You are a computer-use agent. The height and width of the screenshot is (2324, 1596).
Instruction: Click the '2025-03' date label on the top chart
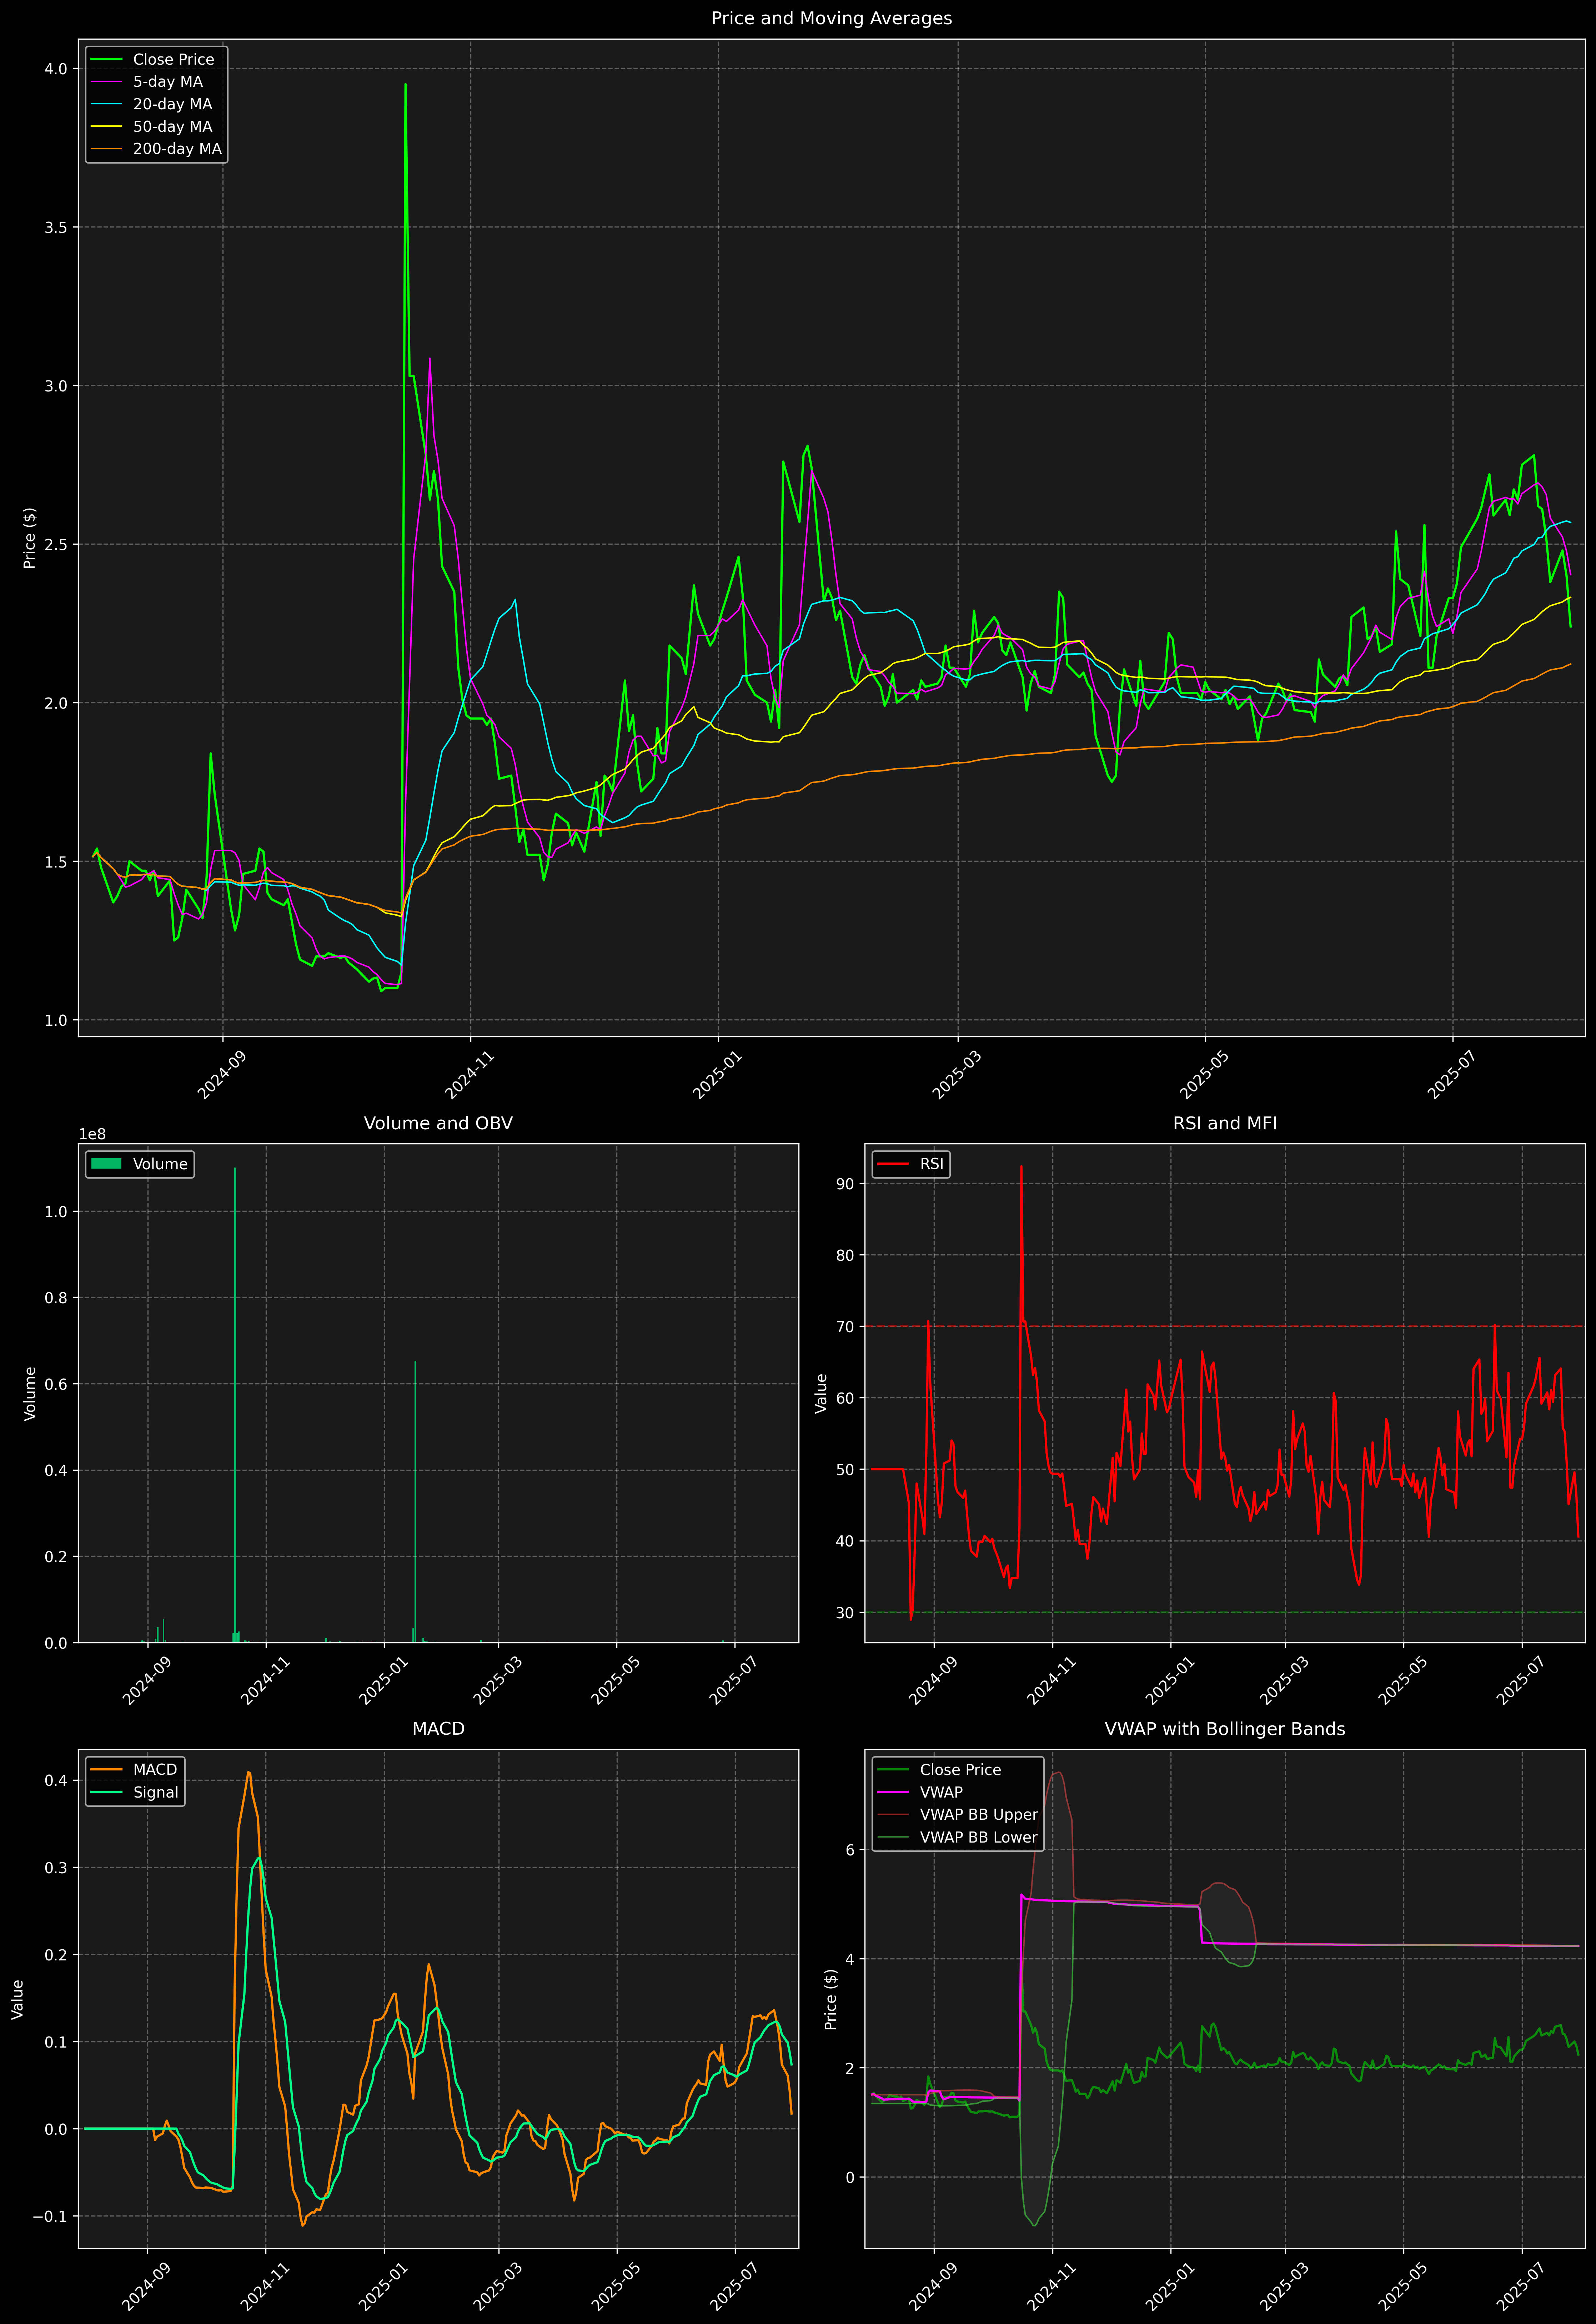(x=957, y=1074)
